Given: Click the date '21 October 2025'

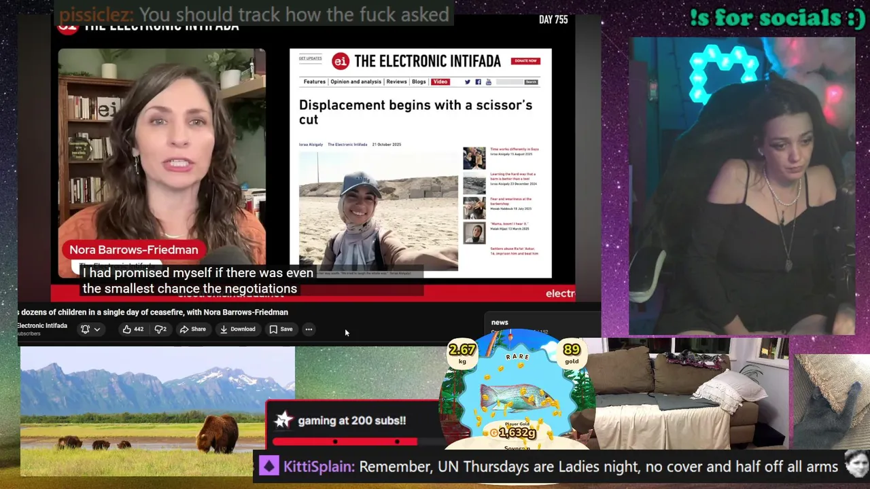Looking at the screenshot, I should point(387,145).
